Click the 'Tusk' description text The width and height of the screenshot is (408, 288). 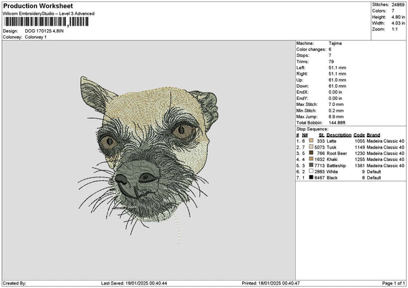(x=332, y=147)
